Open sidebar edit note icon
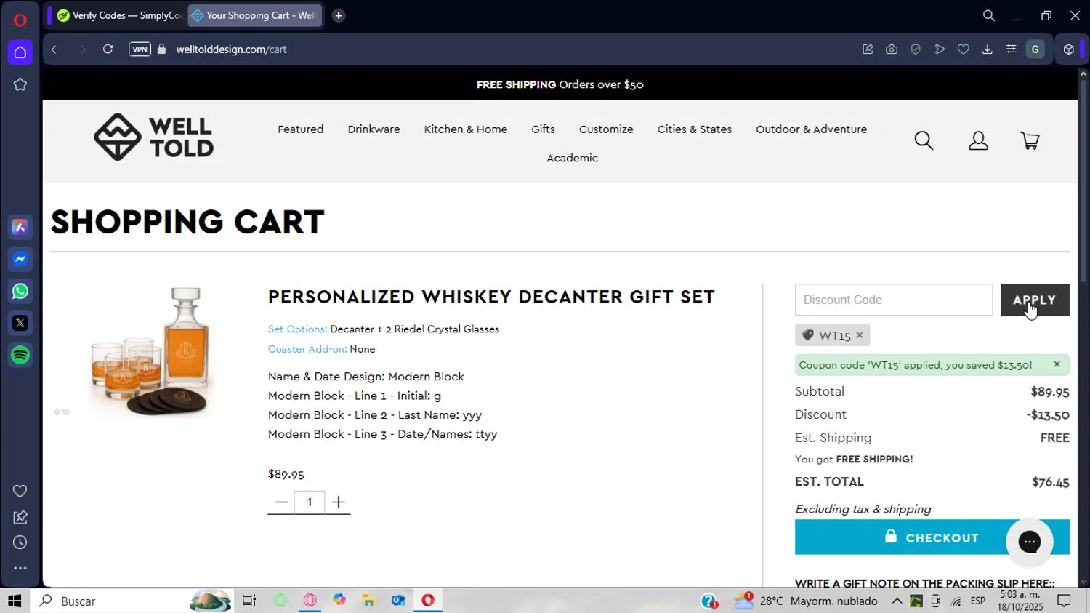The image size is (1090, 613). 20,517
